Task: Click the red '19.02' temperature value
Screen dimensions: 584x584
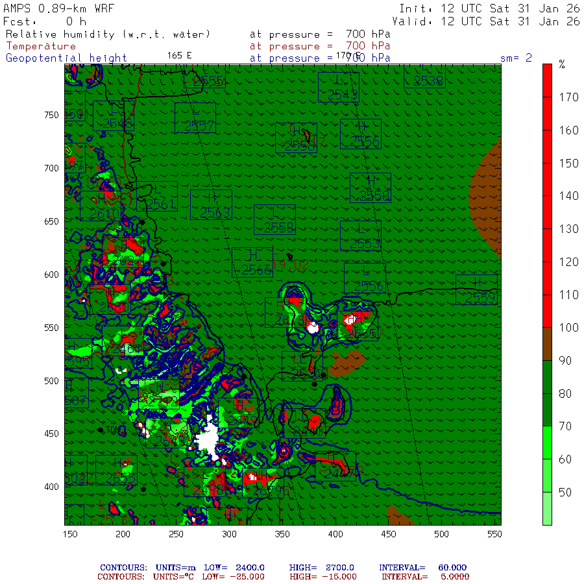Action: tap(291, 265)
